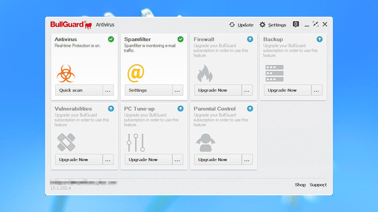Click the orange biohazard Antivirus icon
The width and height of the screenshot is (378, 212).
click(x=66, y=74)
